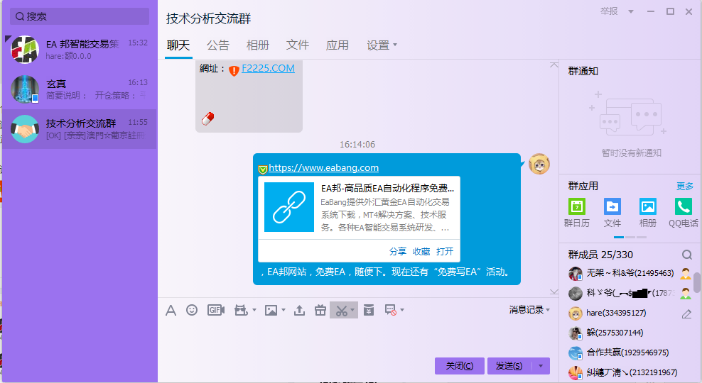Open the sticker icon dropdown arrow
The height and width of the screenshot is (383, 702).
pyautogui.click(x=254, y=310)
